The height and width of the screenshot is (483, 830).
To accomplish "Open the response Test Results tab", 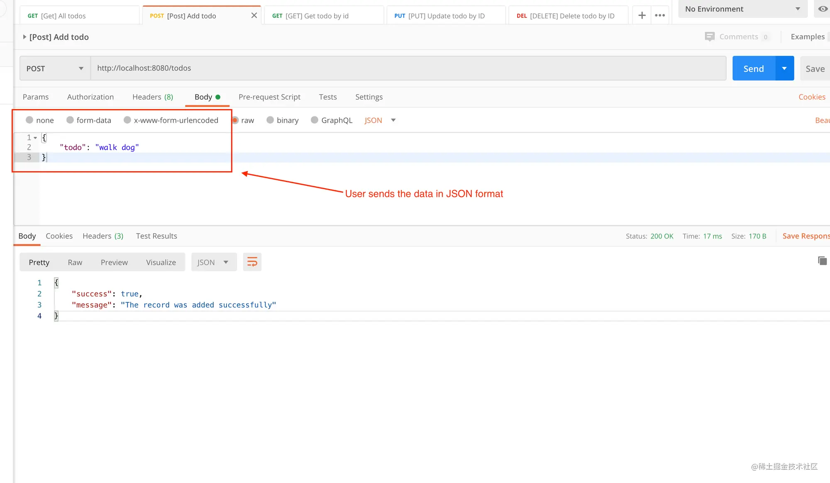I will (156, 236).
